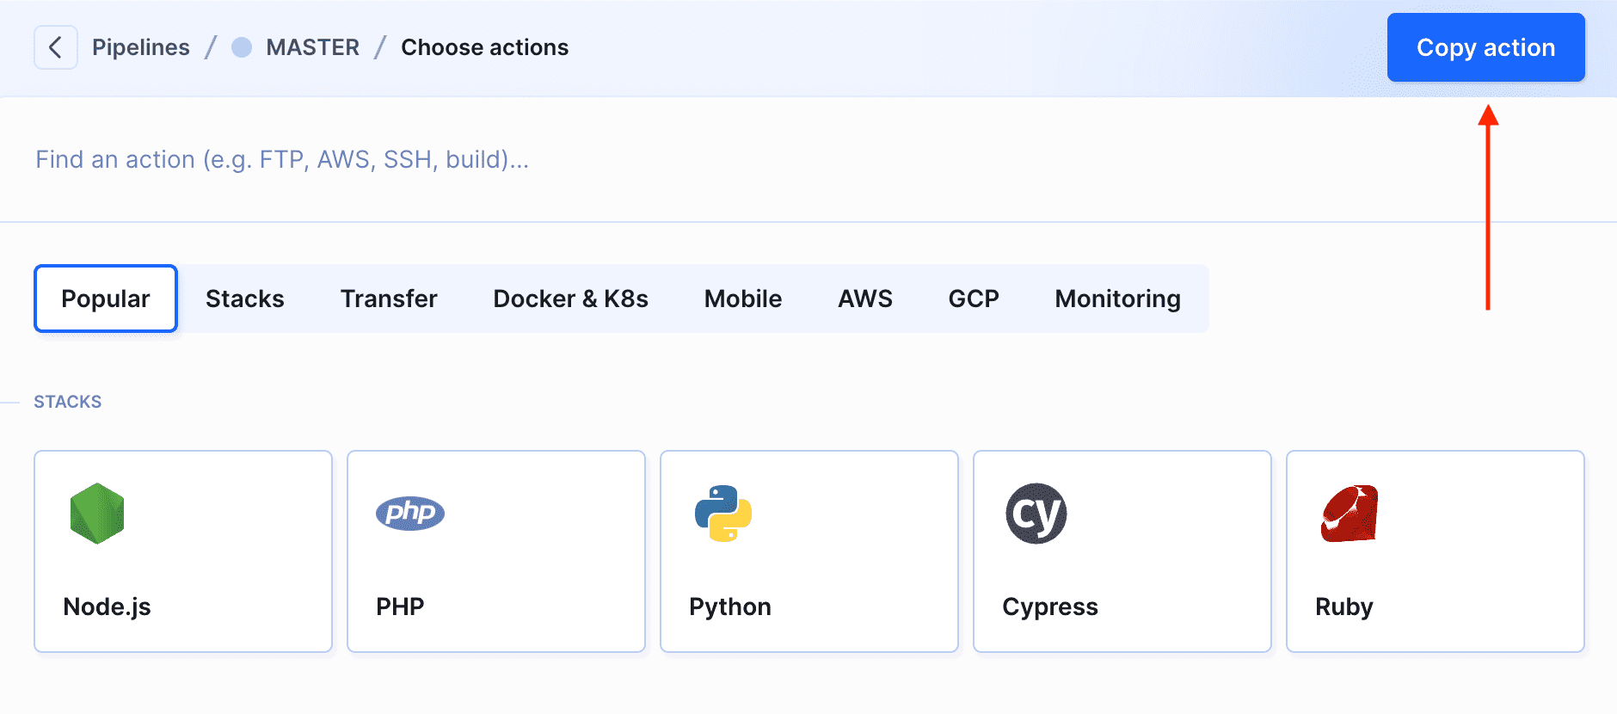The width and height of the screenshot is (1617, 714).
Task: Click the back chevron button
Action: (56, 47)
